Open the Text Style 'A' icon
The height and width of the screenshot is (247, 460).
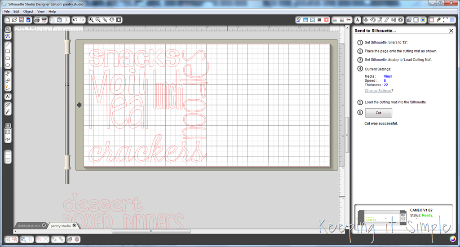pyautogui.click(x=357, y=20)
